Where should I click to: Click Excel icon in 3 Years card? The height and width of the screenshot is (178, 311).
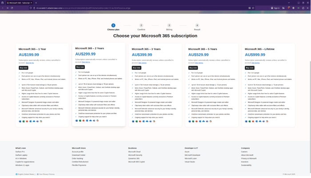[x=136, y=121]
